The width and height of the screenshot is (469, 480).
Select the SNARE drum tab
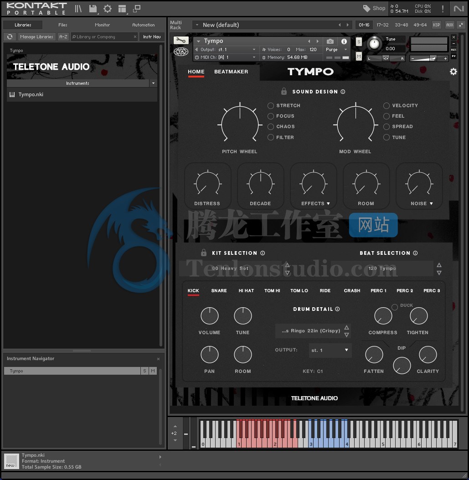[x=219, y=290]
